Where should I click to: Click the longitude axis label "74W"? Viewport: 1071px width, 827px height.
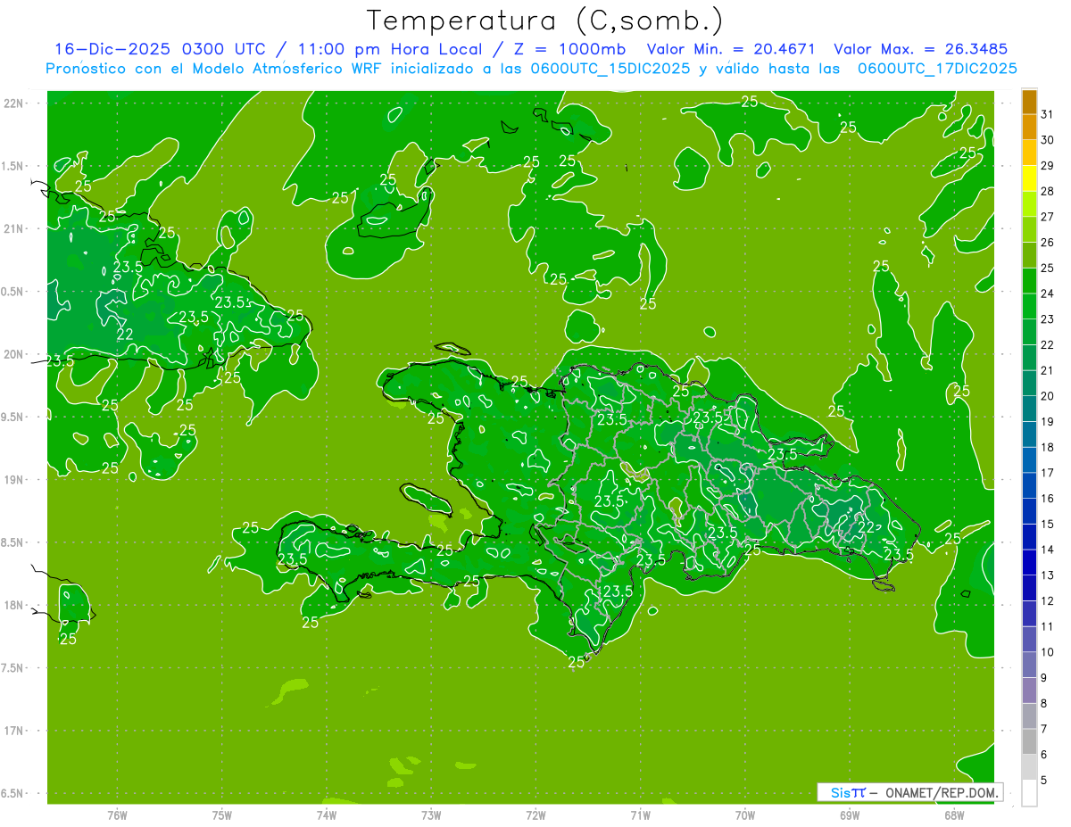327,815
